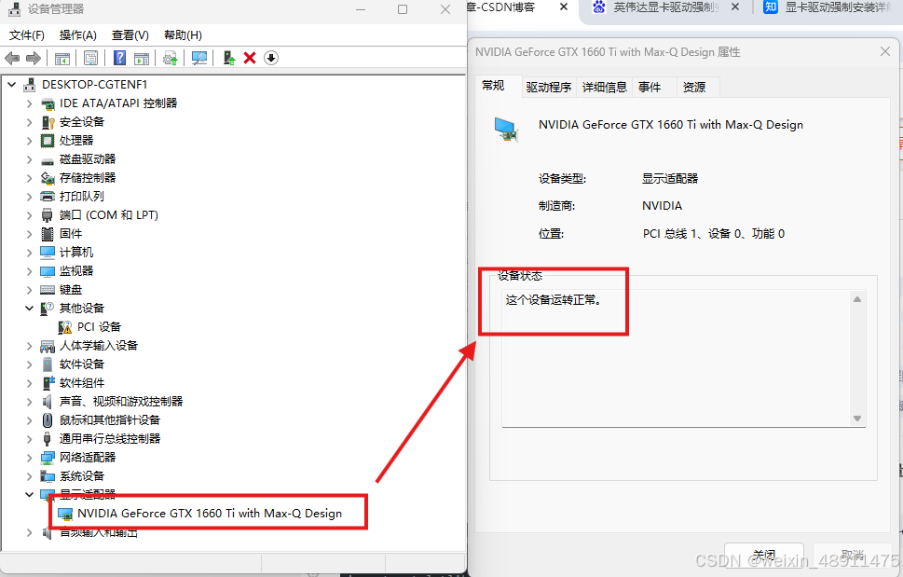Switch to the 驱动程序 tab

point(548,87)
